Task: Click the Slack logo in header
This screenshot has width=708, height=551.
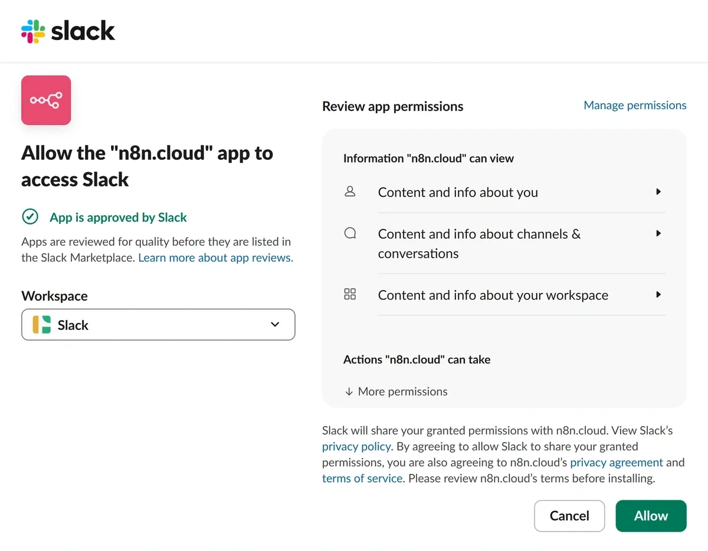Action: pos(68,31)
